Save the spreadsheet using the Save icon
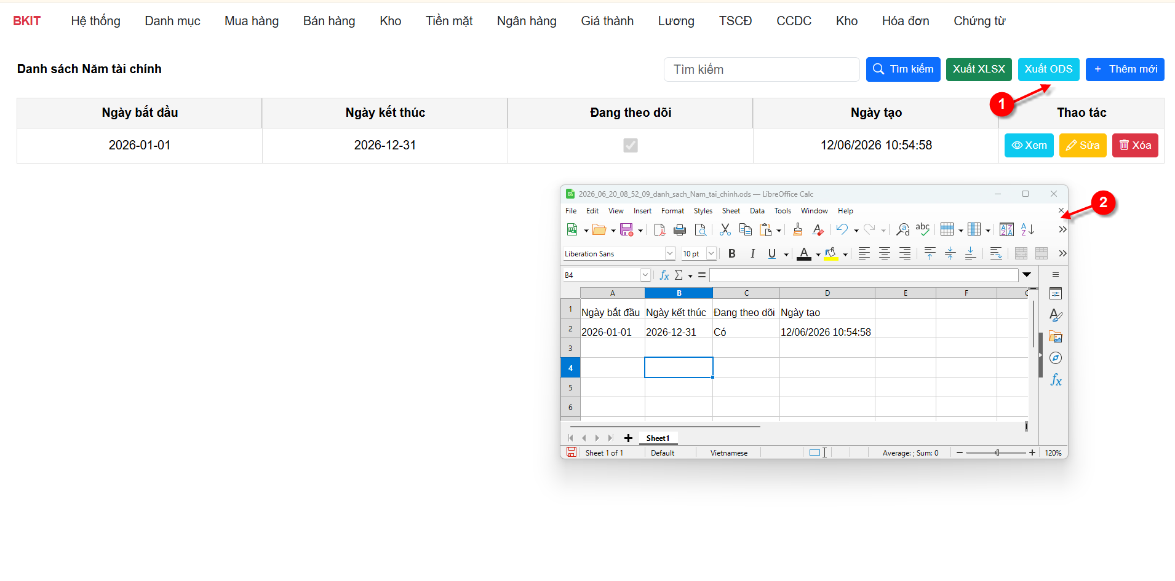Screen dimensions: 1175x581 (x=626, y=230)
